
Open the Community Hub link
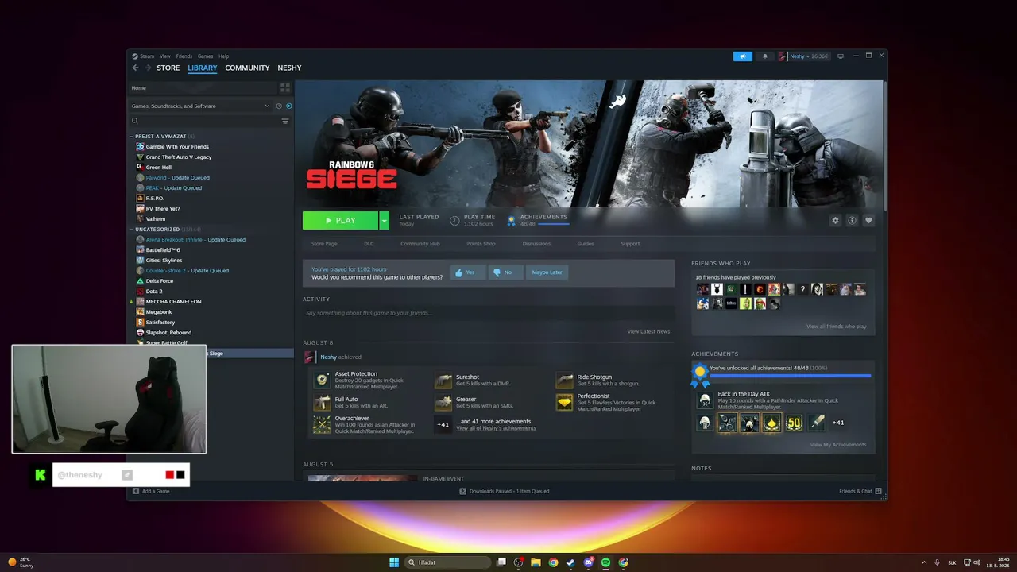(x=420, y=244)
